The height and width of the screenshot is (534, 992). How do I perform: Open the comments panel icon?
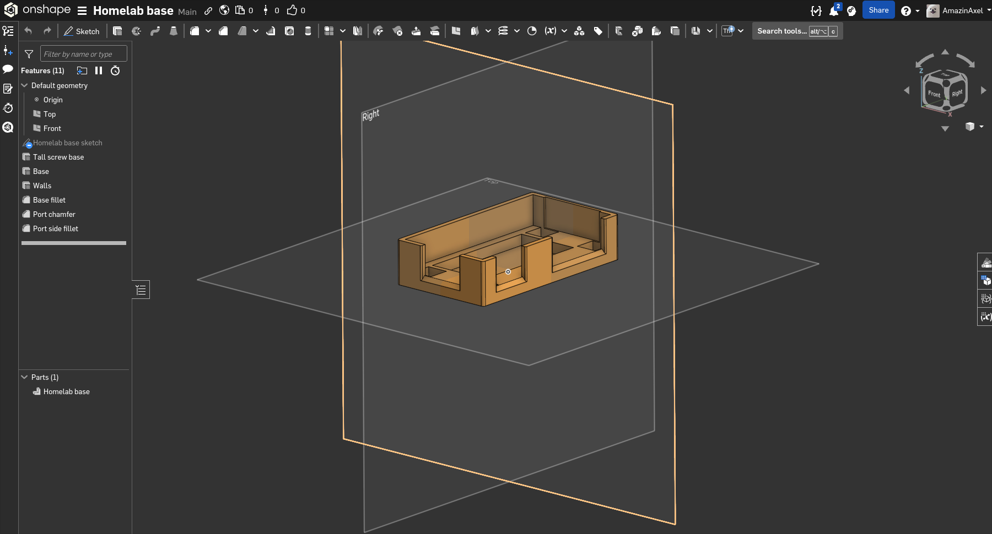tap(8, 69)
